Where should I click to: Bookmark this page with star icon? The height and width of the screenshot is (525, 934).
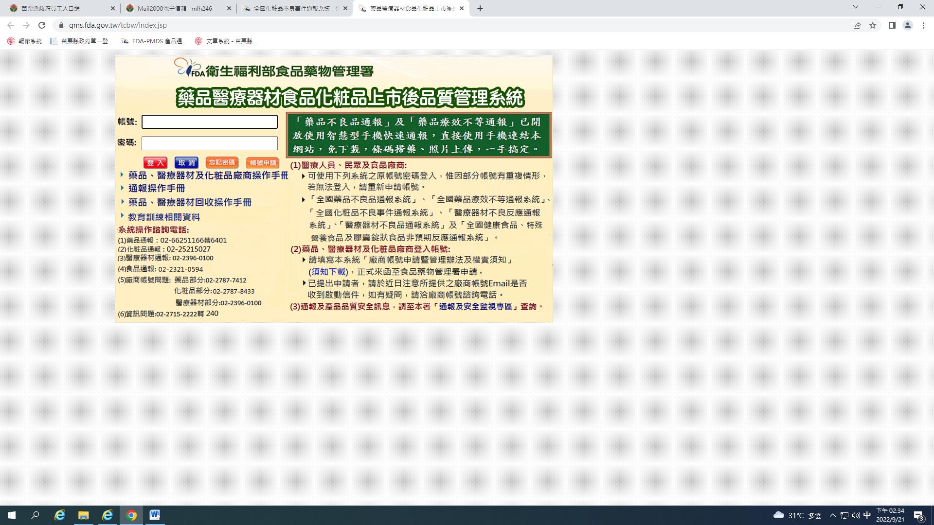point(873,25)
